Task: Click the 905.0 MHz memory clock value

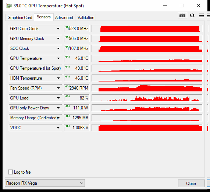Action: [x=77, y=39]
